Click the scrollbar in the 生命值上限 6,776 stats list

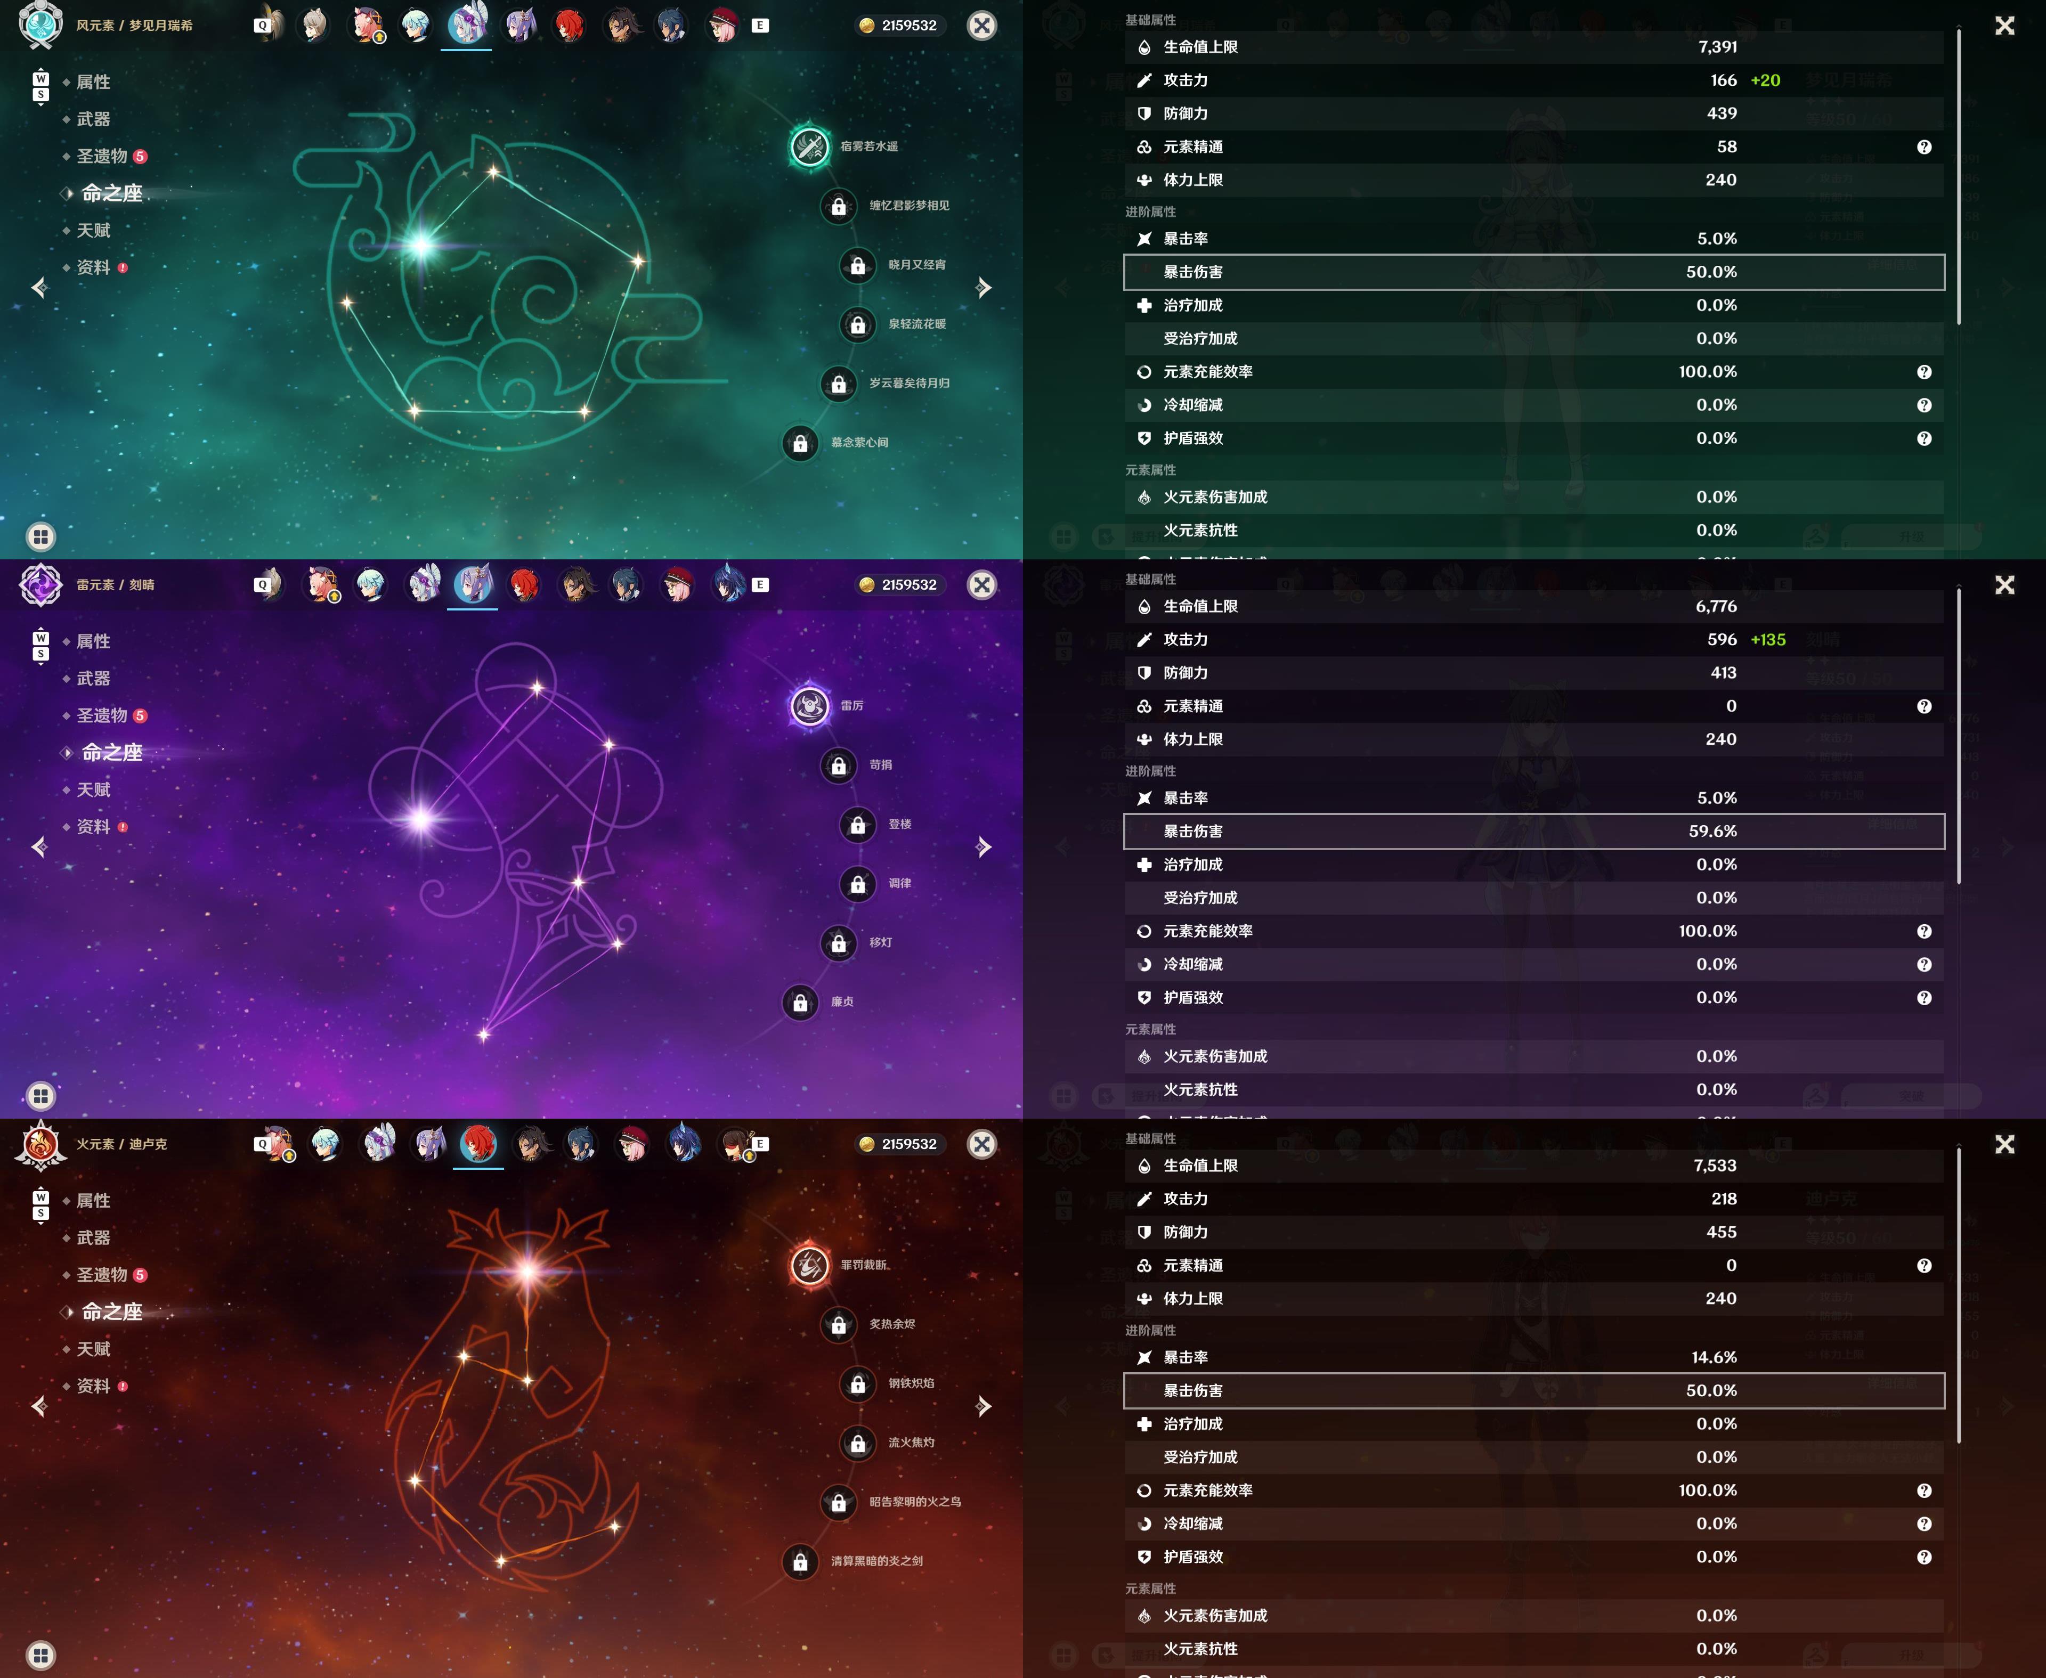click(x=1959, y=737)
